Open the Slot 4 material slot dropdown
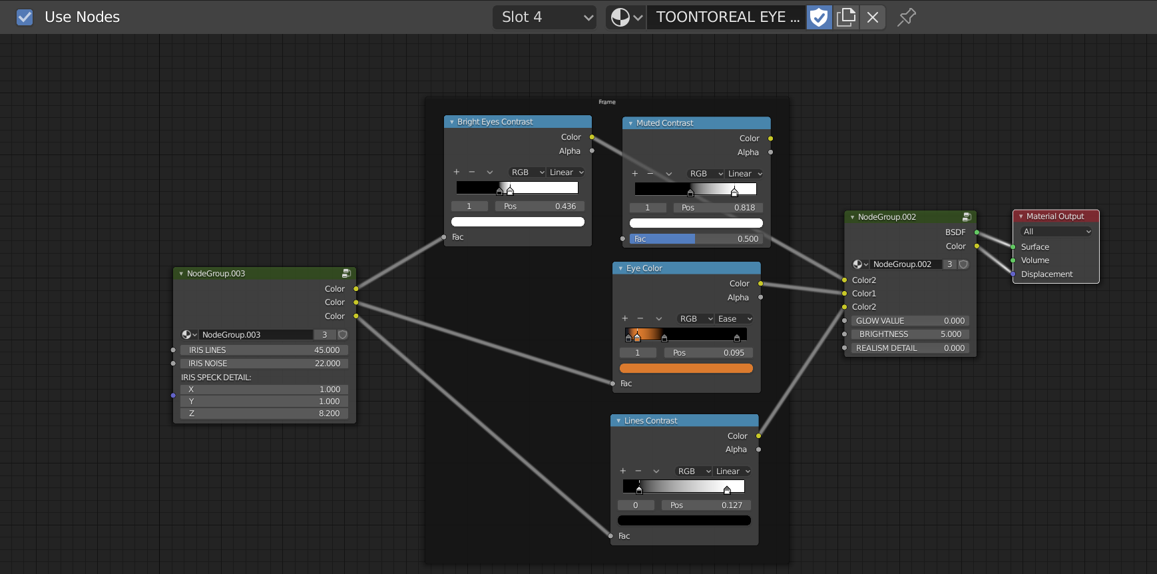The image size is (1157, 574). (x=544, y=17)
